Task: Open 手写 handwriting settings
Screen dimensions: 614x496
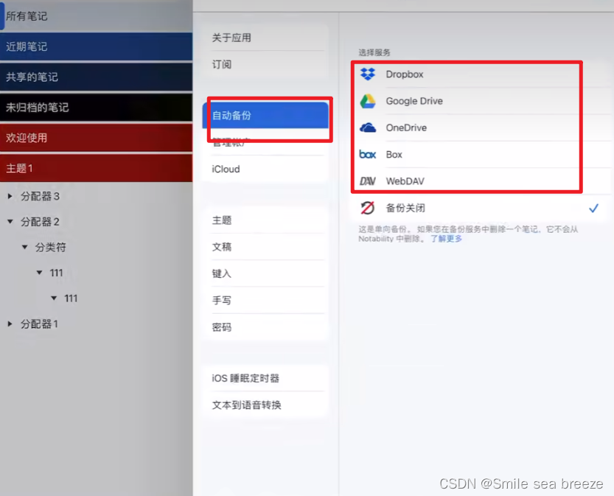Action: tap(265, 300)
